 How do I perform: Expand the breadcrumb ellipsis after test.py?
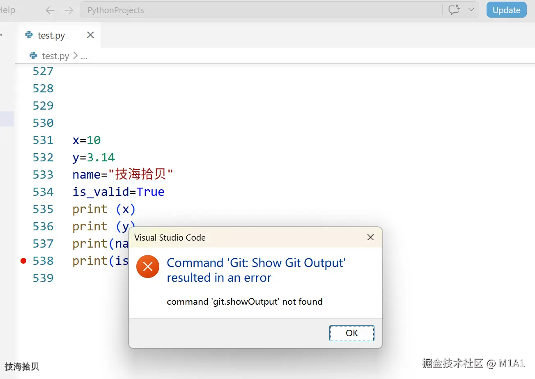tap(84, 56)
